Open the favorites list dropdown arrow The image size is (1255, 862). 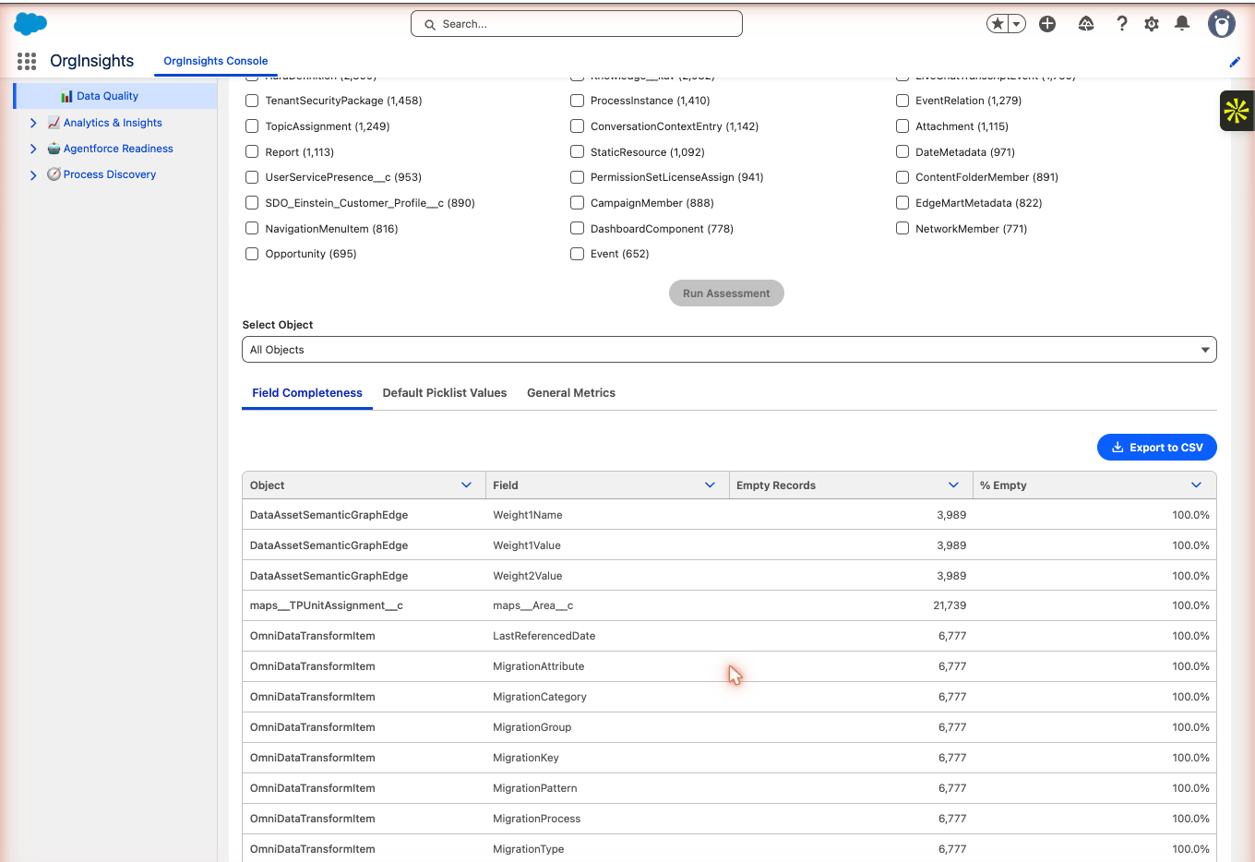click(x=1017, y=24)
